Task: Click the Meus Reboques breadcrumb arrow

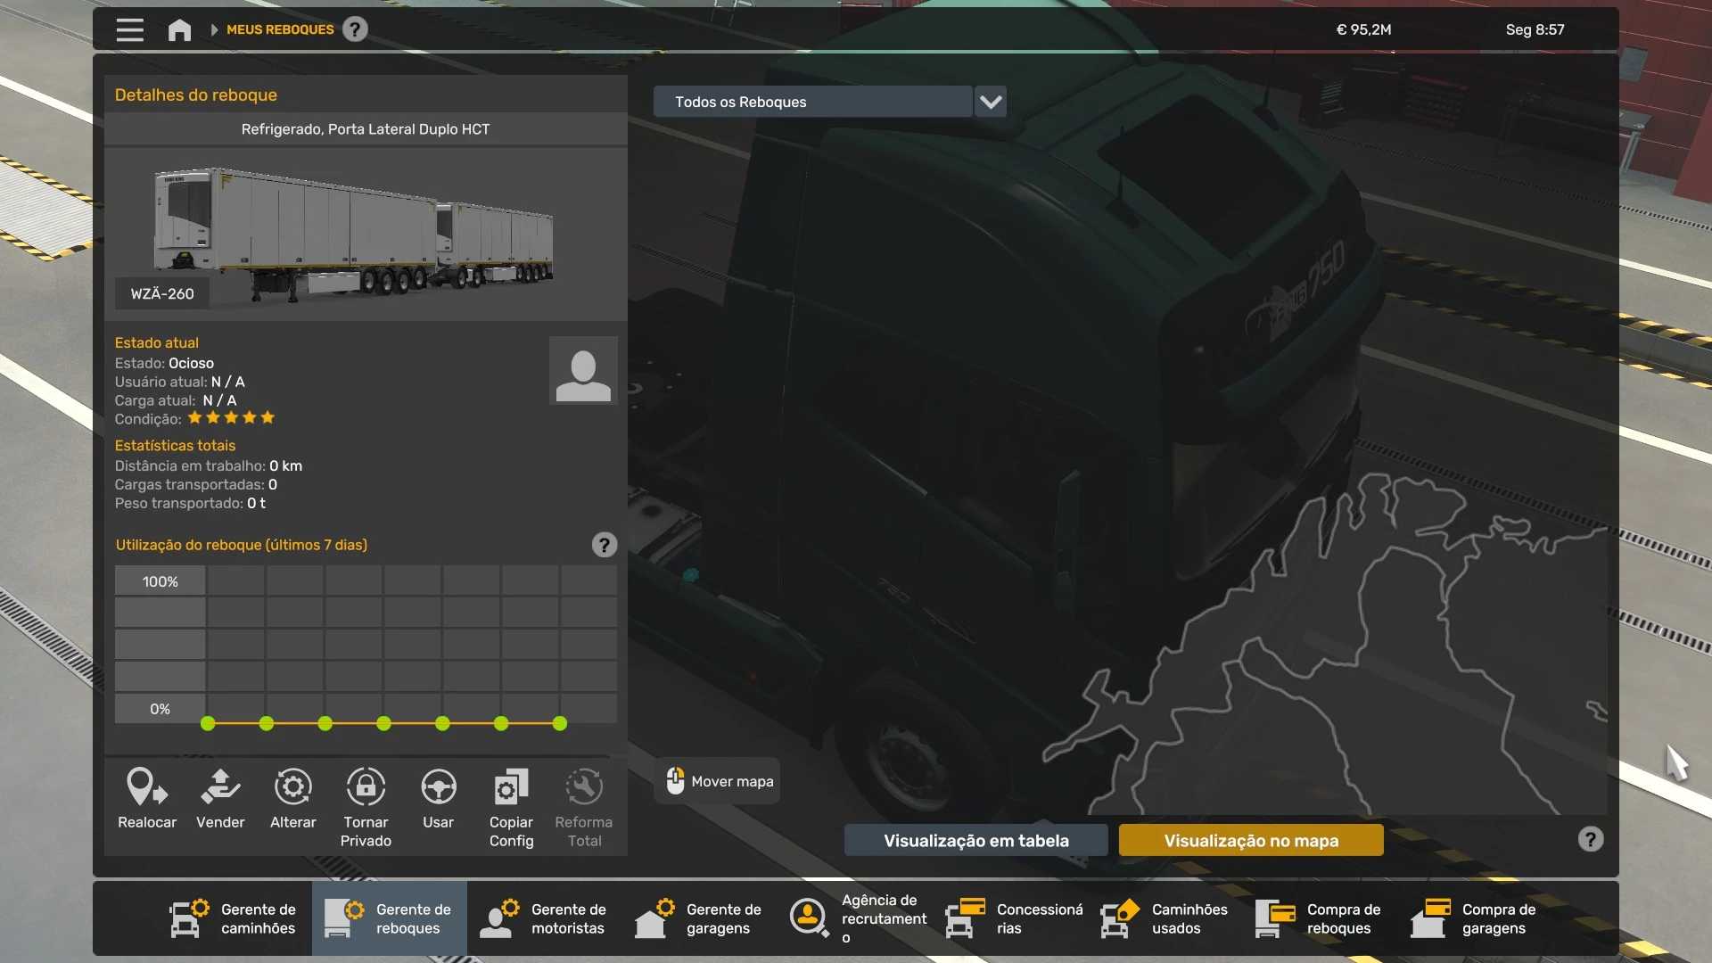Action: click(214, 30)
